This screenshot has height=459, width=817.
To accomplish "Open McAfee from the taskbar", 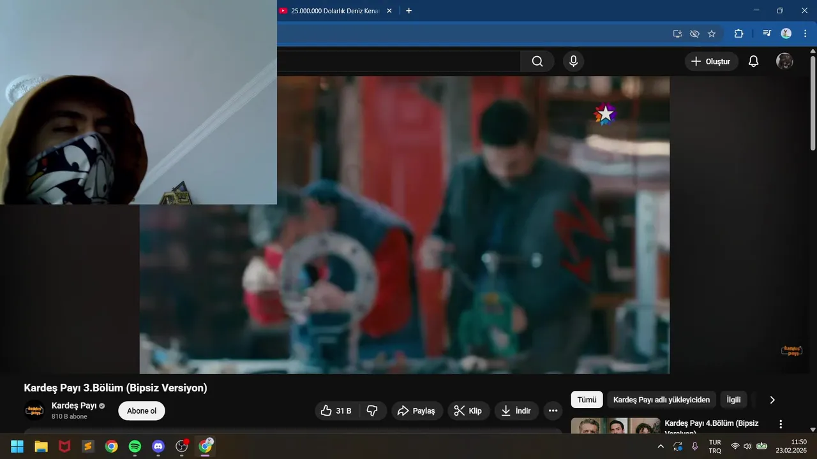I will pyautogui.click(x=64, y=446).
